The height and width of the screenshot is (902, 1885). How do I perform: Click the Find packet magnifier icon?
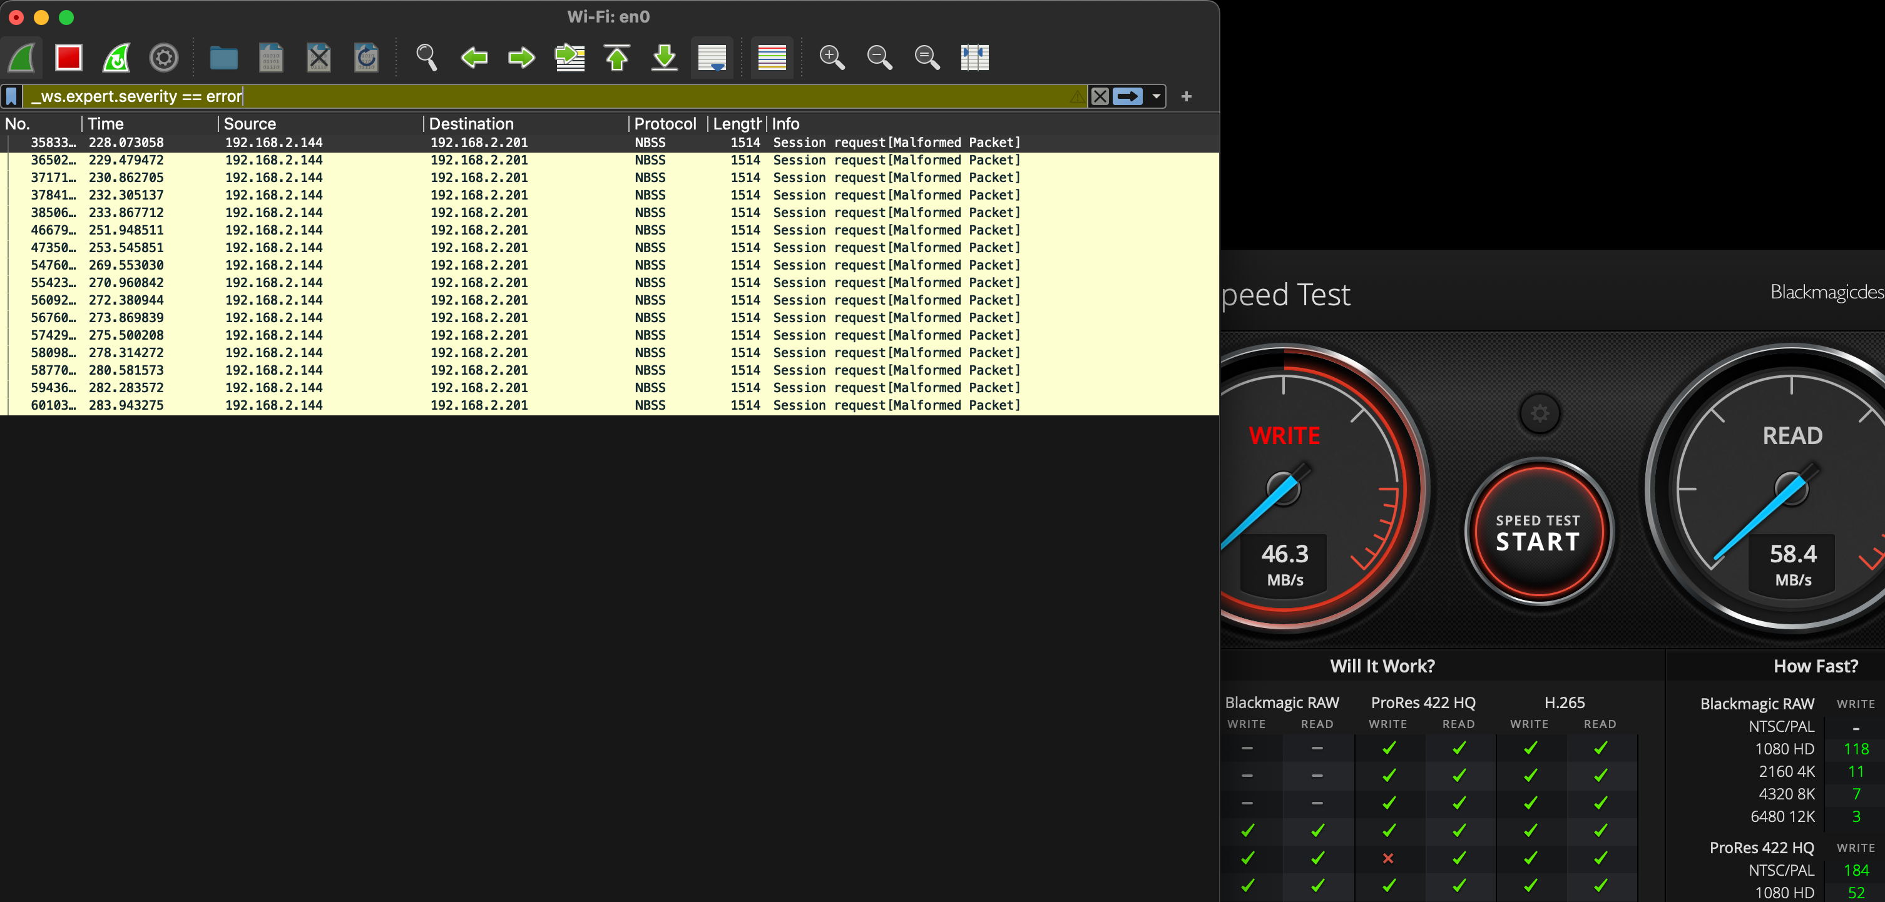click(x=426, y=57)
